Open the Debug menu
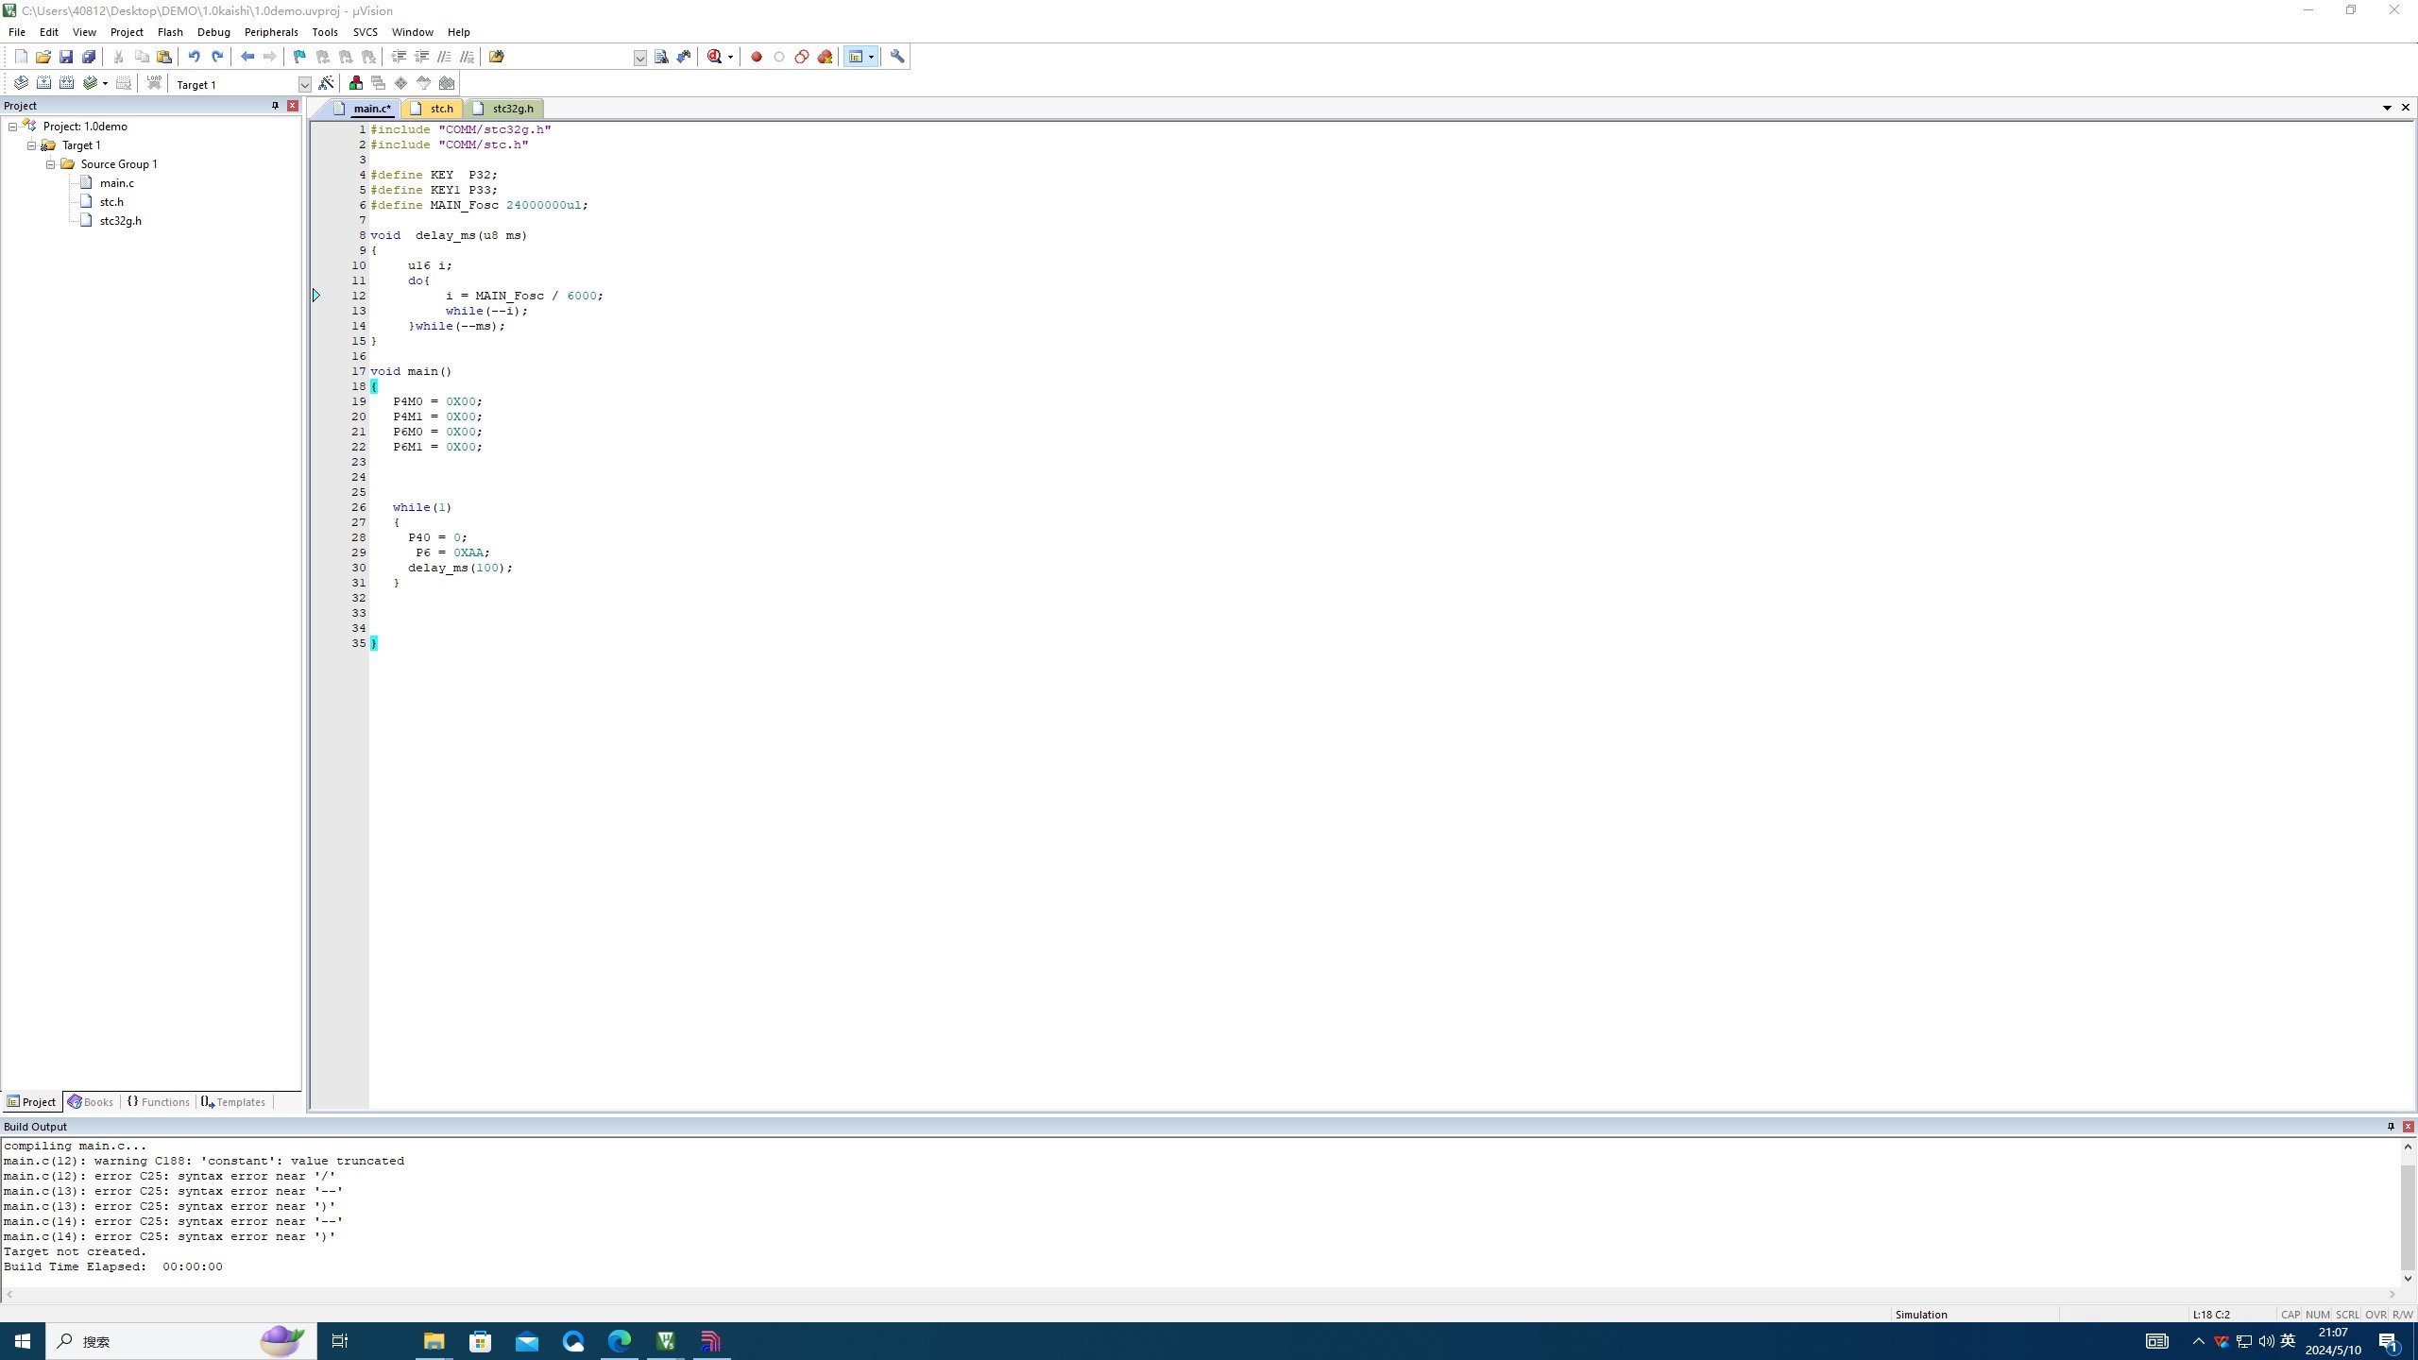The width and height of the screenshot is (2418, 1360). point(213,32)
